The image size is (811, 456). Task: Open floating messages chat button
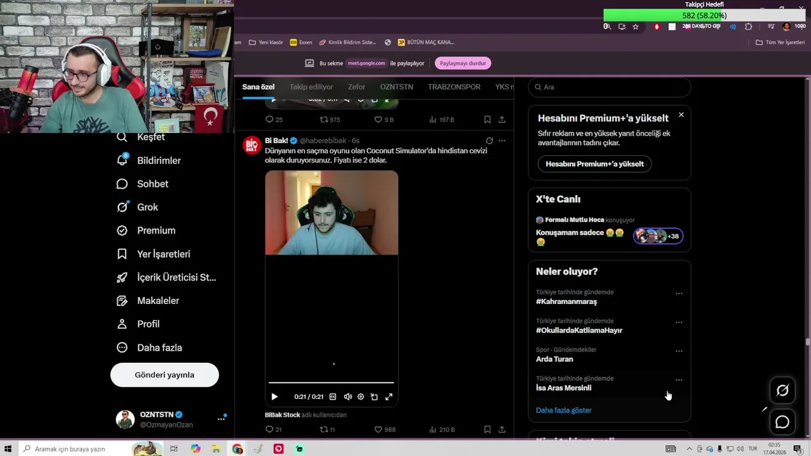point(782,422)
